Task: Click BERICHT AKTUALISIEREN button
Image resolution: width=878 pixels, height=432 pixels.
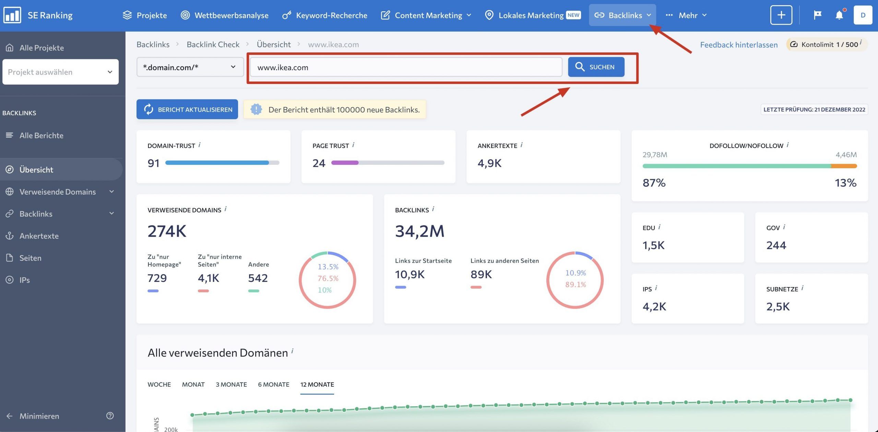Action: pos(187,109)
